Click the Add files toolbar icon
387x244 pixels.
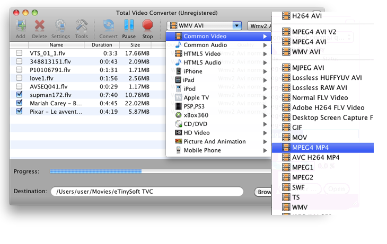(x=21, y=25)
